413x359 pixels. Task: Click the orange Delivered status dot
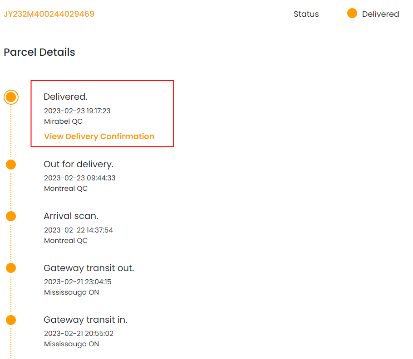click(x=352, y=14)
